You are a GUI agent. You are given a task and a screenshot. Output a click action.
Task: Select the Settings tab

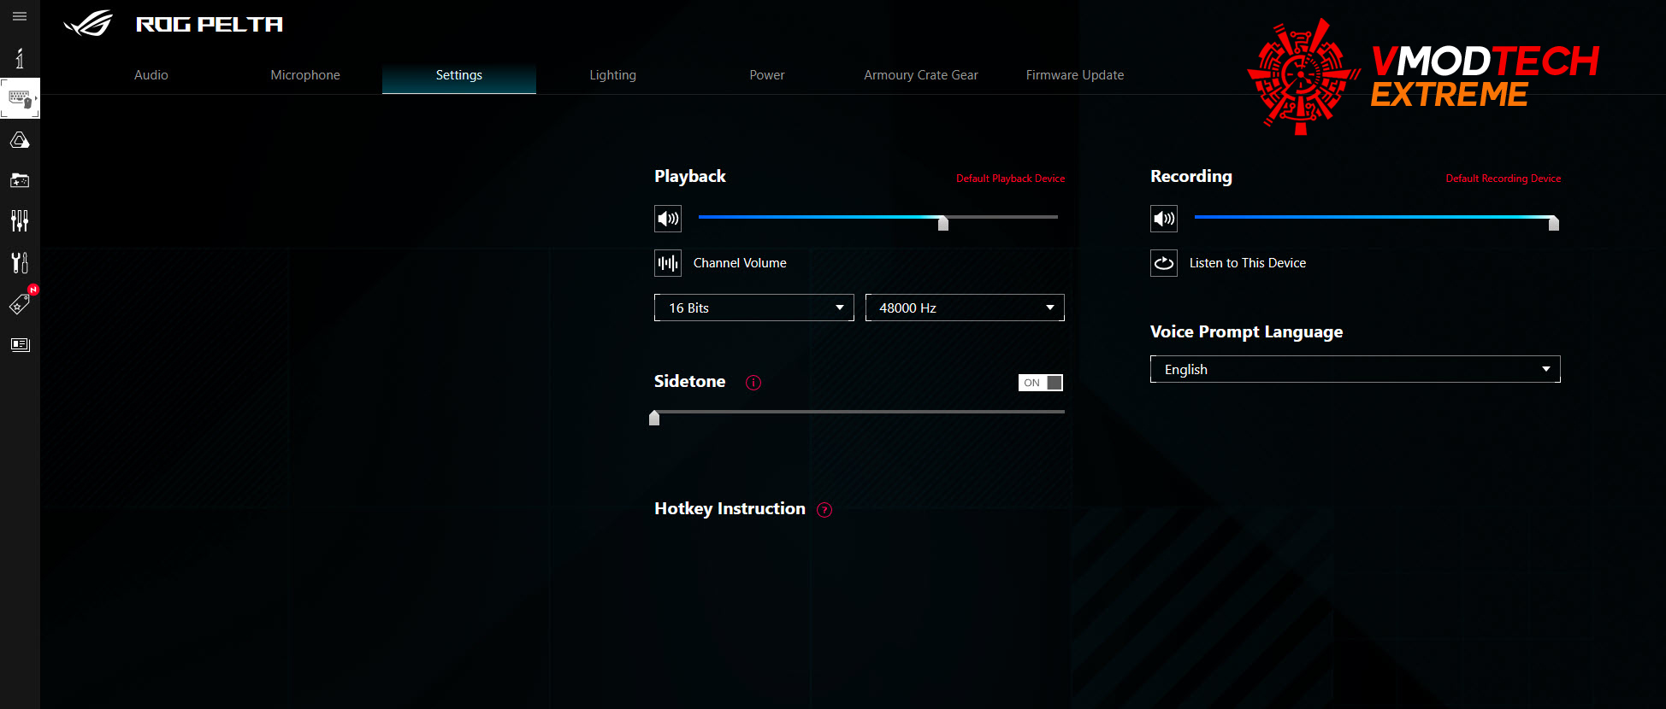[x=459, y=75]
